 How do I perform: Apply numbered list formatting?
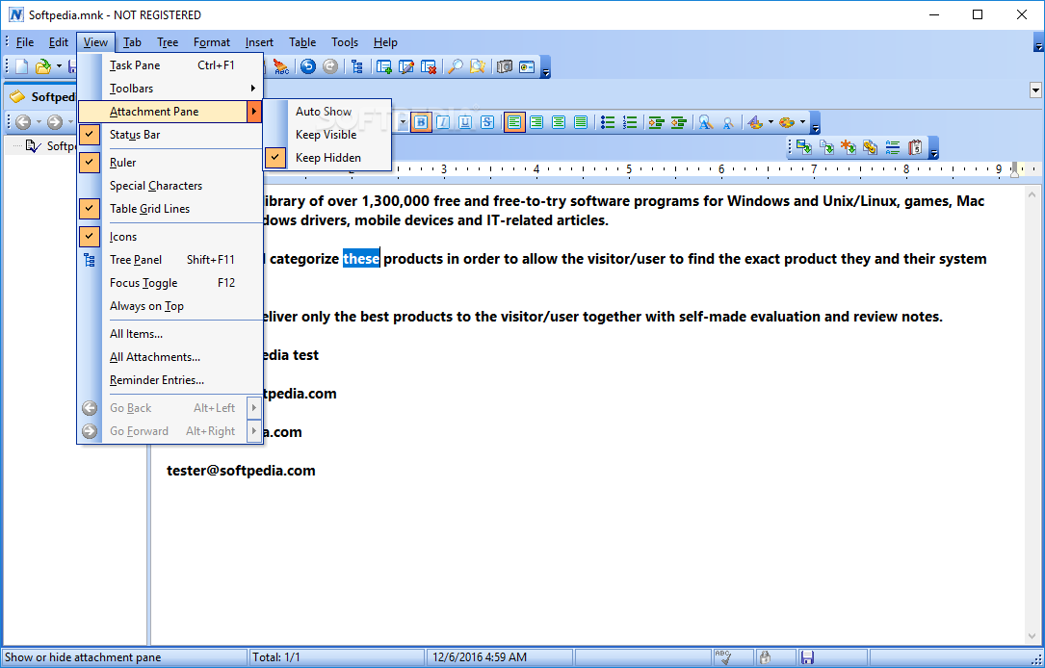click(x=629, y=122)
